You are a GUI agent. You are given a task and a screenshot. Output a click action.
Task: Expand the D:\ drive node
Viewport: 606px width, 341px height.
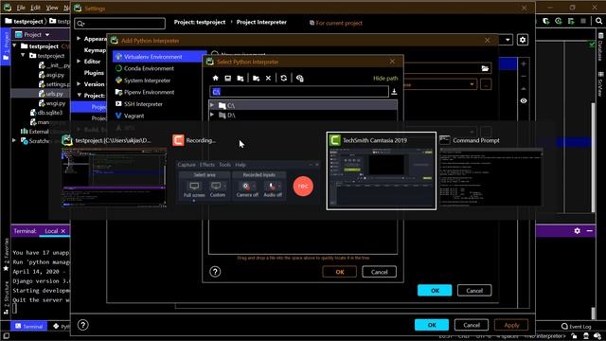[212, 115]
